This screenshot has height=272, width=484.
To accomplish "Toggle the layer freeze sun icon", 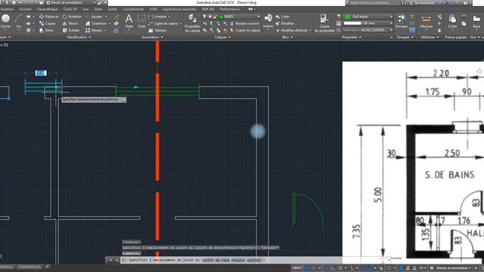I will pyautogui.click(x=209, y=17).
